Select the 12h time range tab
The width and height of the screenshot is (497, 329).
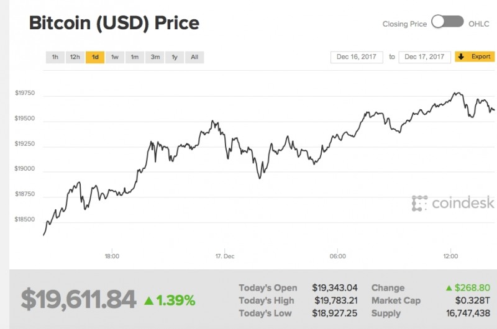(75, 57)
